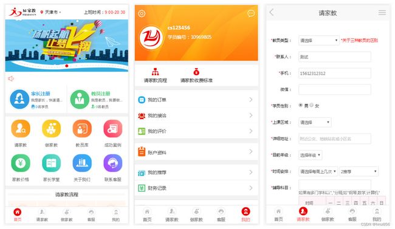This screenshot has height=229, width=395.
Task: Open 教员库 icon in home grid
Action: point(82,129)
